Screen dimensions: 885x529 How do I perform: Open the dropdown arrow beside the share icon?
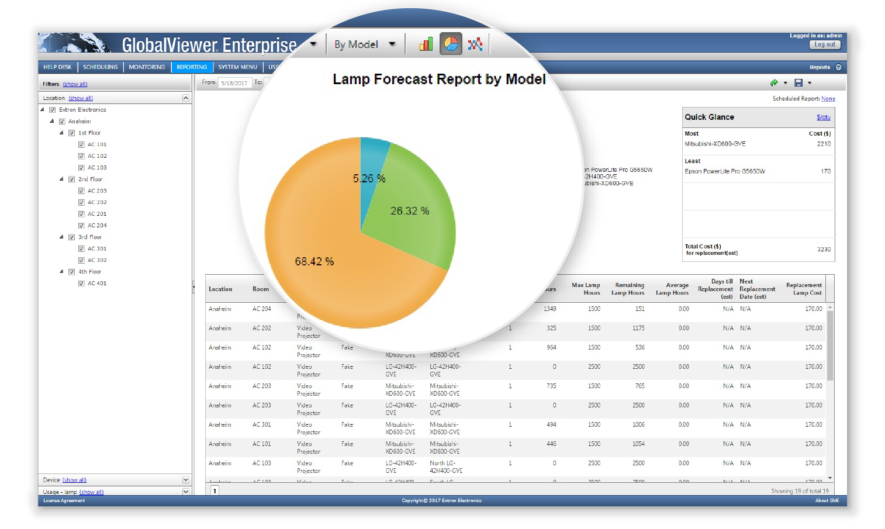[785, 83]
